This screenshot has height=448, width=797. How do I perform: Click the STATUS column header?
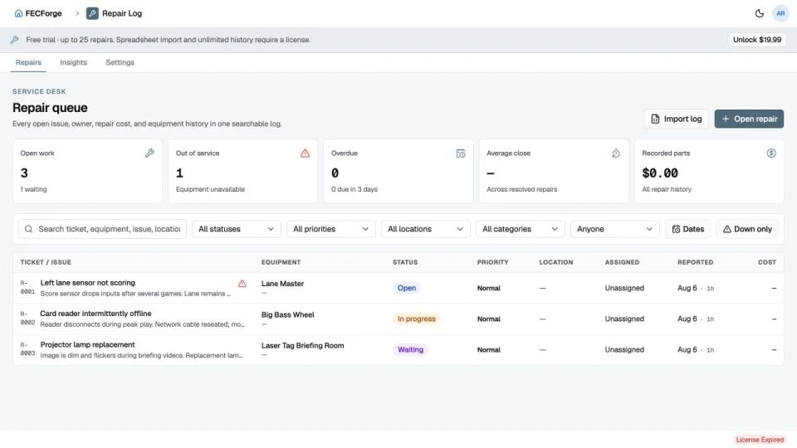point(405,263)
